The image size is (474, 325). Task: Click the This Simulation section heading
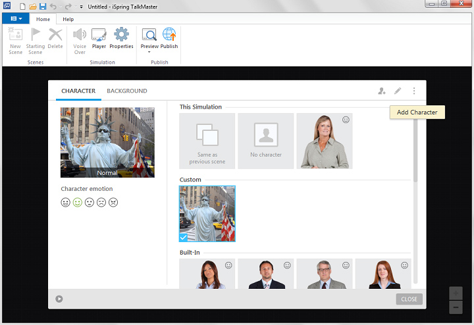[200, 107]
